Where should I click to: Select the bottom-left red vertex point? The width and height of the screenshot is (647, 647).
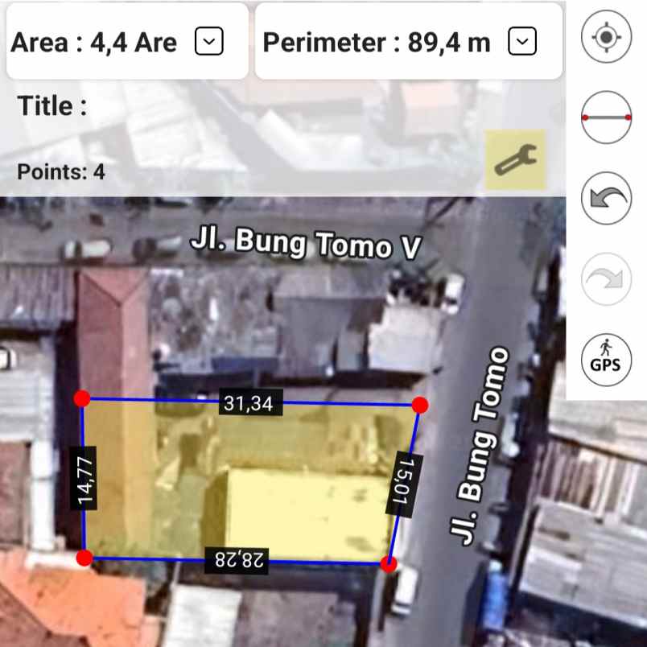coord(84,558)
